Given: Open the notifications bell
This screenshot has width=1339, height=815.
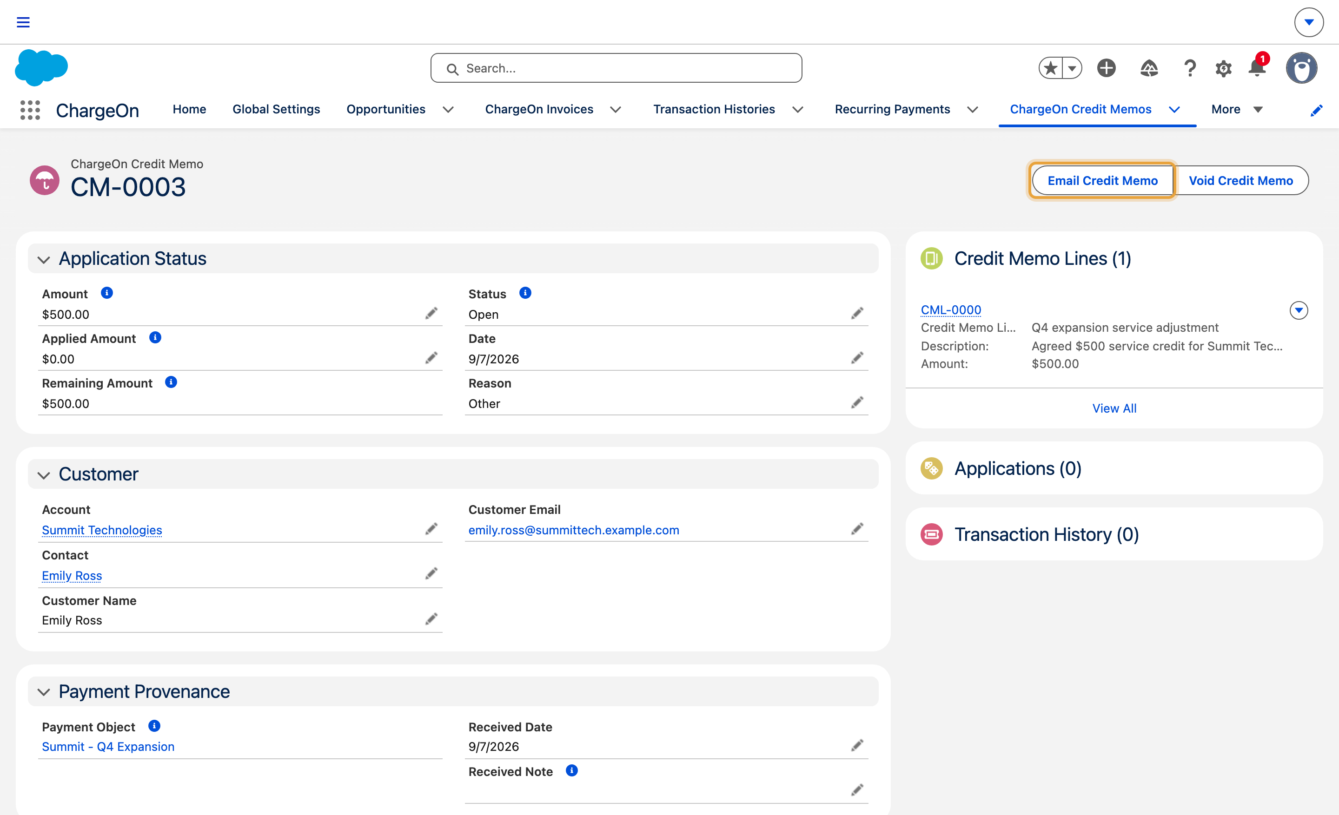Looking at the screenshot, I should click(x=1257, y=68).
